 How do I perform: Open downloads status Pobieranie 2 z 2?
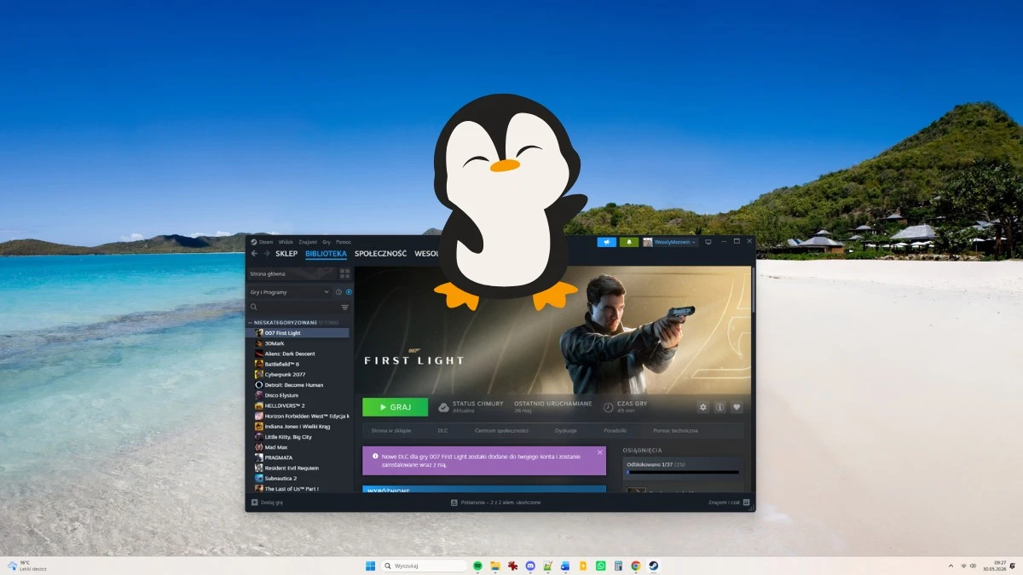(x=495, y=503)
